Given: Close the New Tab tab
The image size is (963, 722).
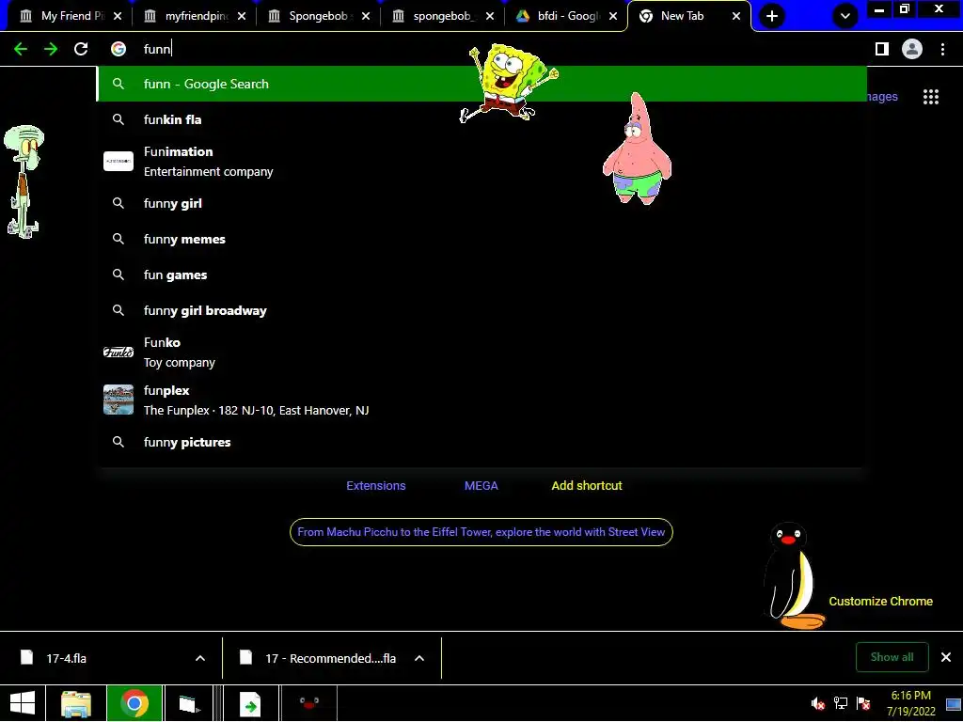Looking at the screenshot, I should pos(736,16).
